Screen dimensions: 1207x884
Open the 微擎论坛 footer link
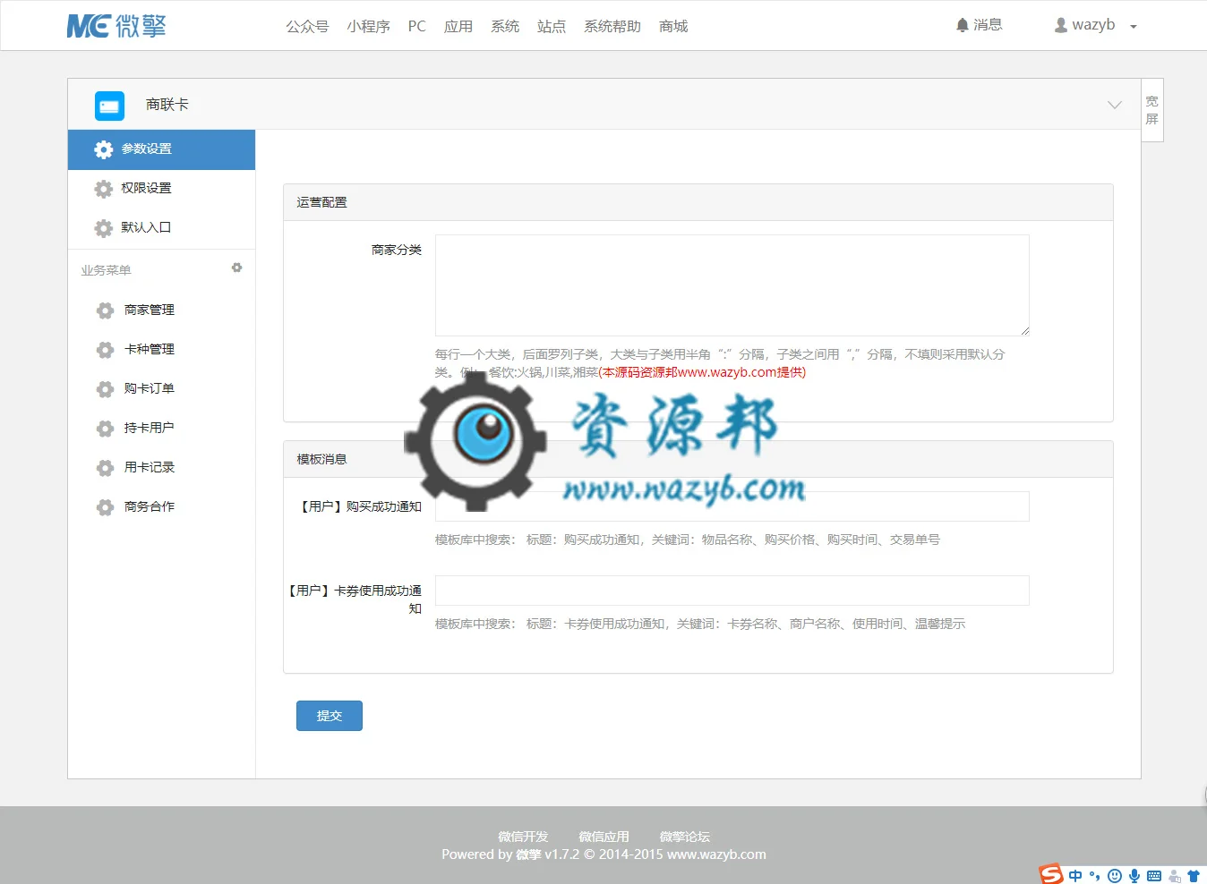pos(684,837)
